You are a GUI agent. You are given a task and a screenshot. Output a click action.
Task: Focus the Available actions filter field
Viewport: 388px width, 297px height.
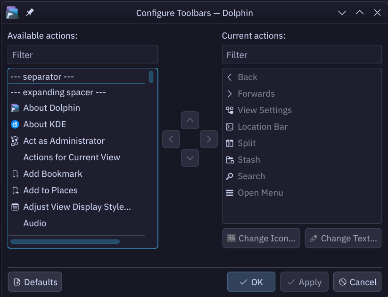(83, 55)
